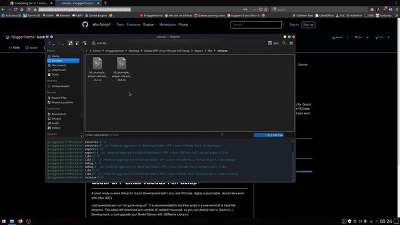
Task: Reload the Firefox page
Action: click(x=16, y=9)
